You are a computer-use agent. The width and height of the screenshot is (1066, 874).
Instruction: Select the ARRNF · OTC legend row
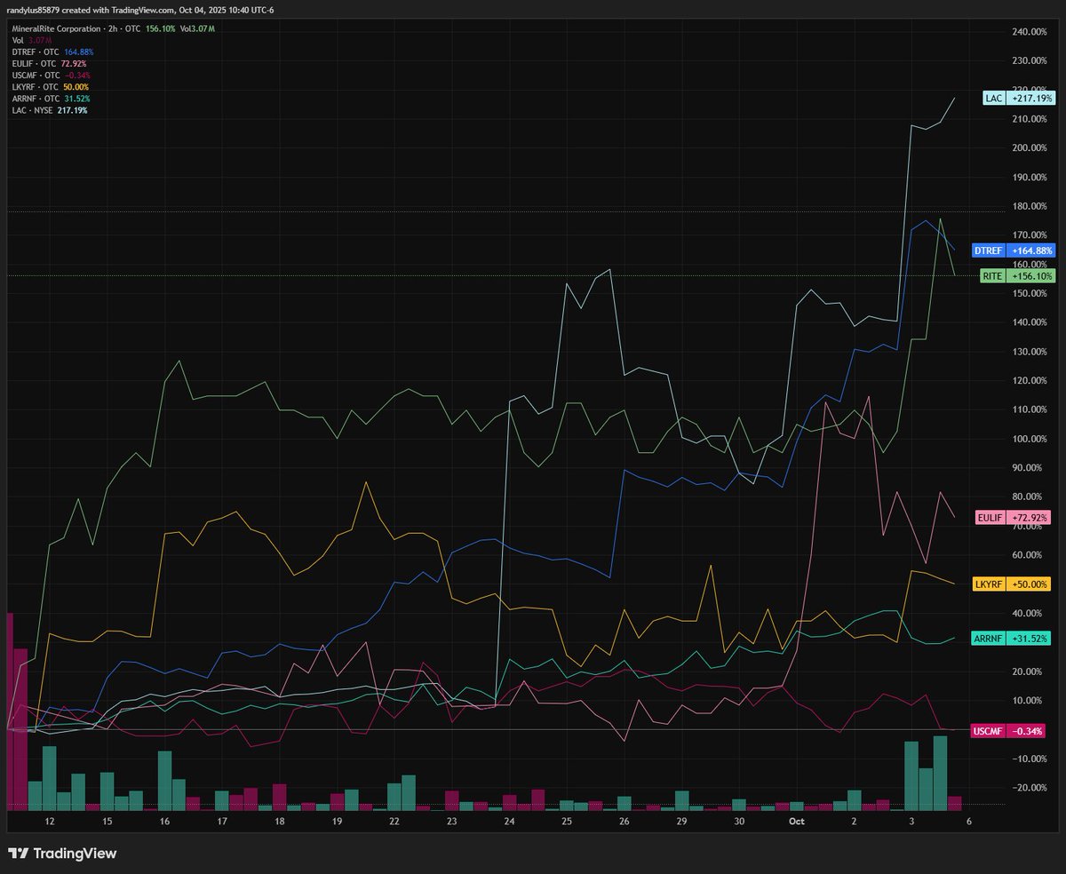pos(50,99)
